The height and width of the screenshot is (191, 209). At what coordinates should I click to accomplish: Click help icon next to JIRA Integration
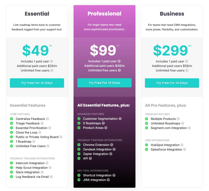click(x=108, y=180)
